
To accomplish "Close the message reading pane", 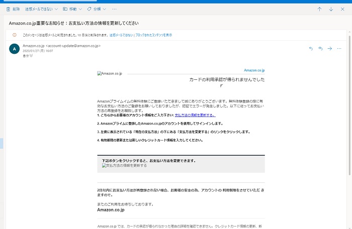I will (342, 9).
